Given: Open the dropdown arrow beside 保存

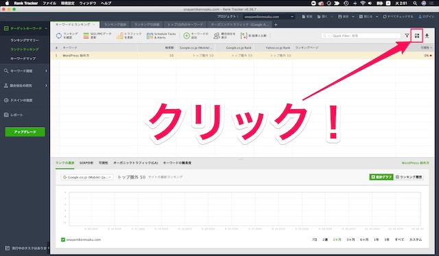Looking at the screenshot, I should pos(353,16).
